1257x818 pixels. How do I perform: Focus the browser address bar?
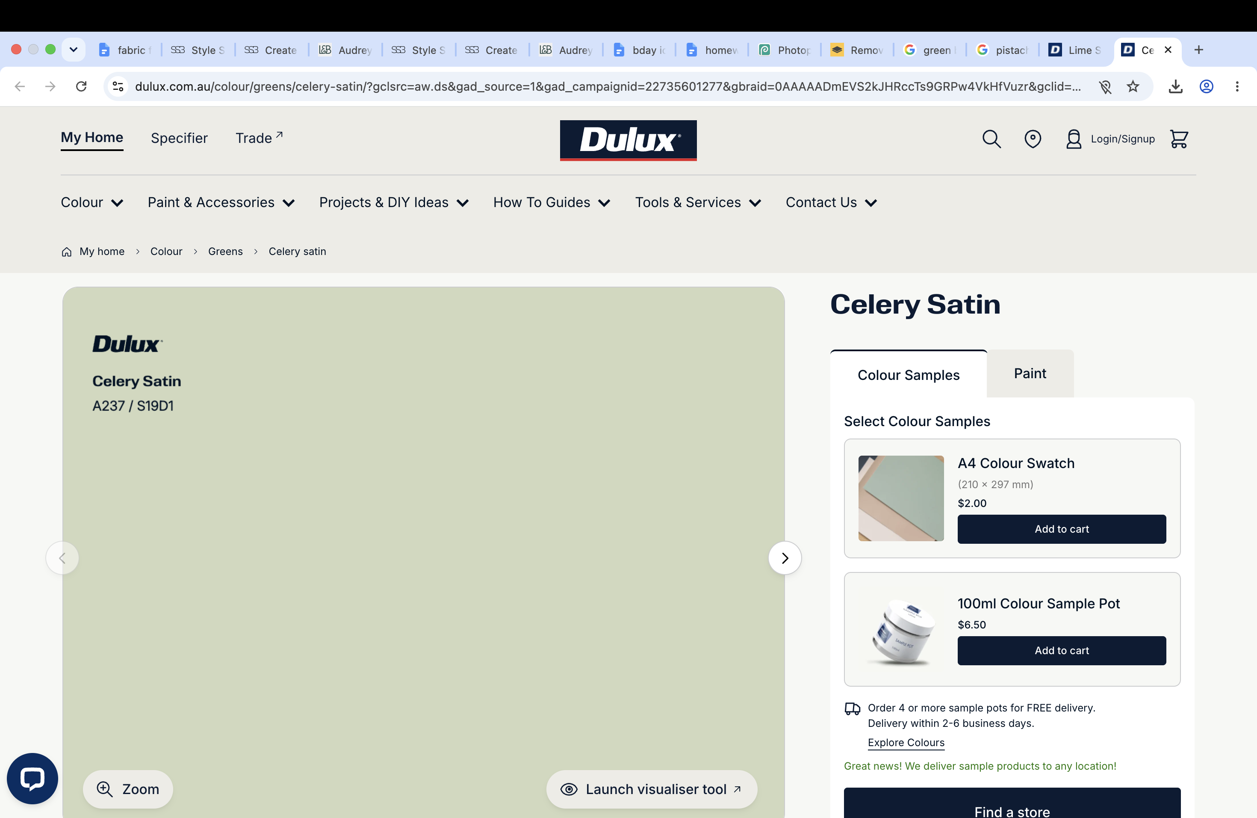(608, 86)
